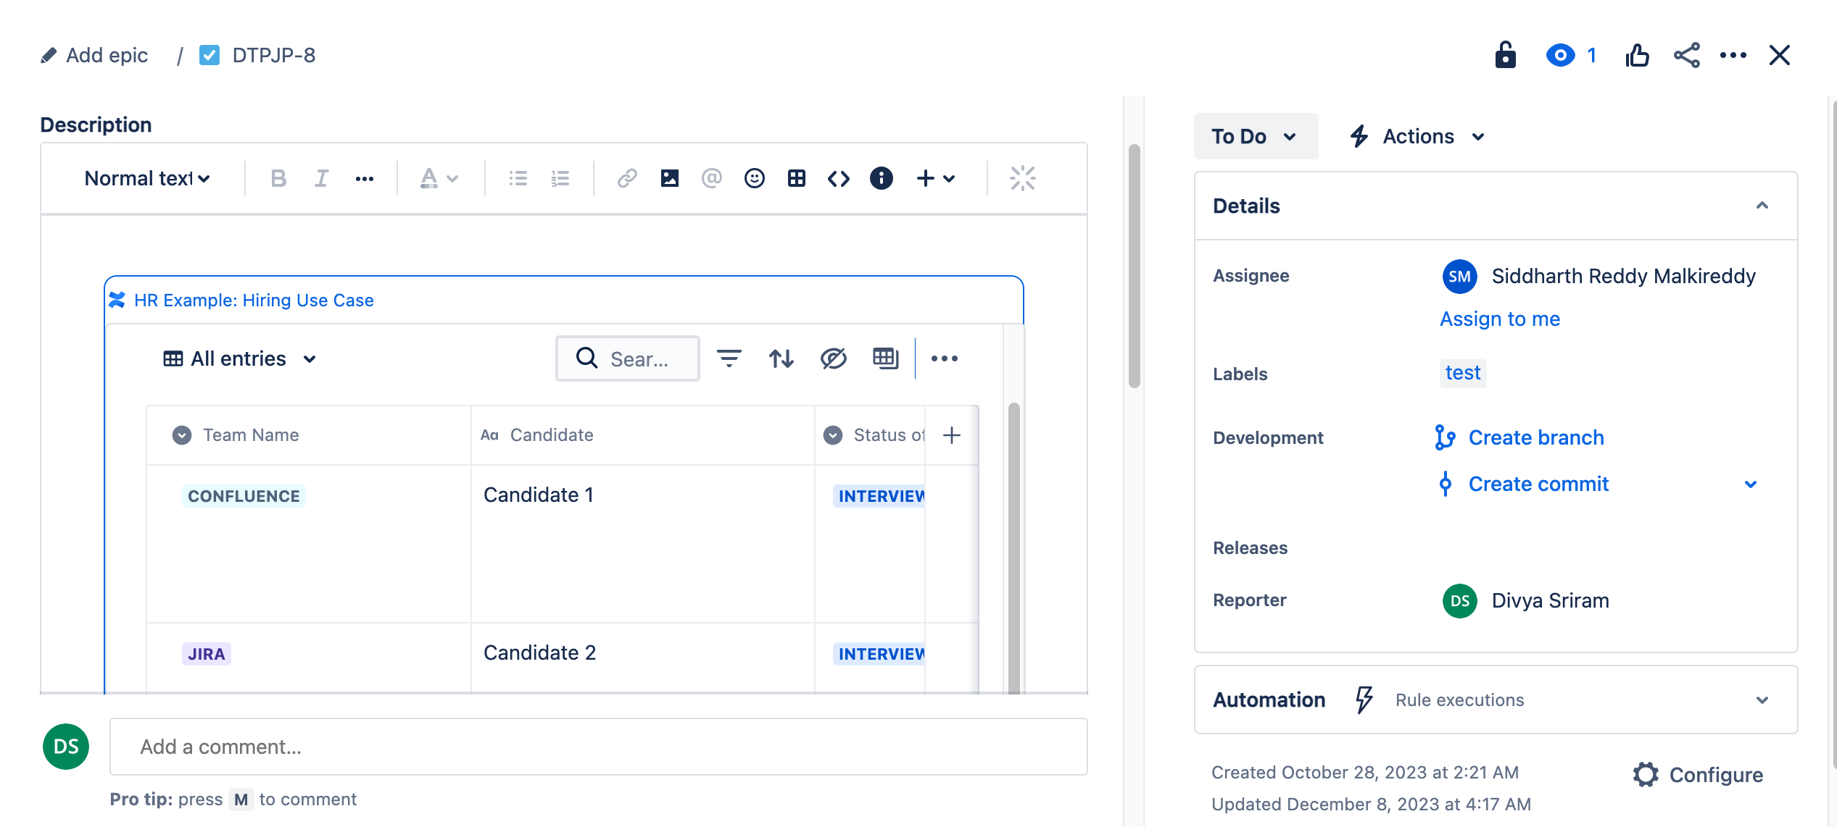
Task: Open the text color dropdown
Action: [x=439, y=178]
